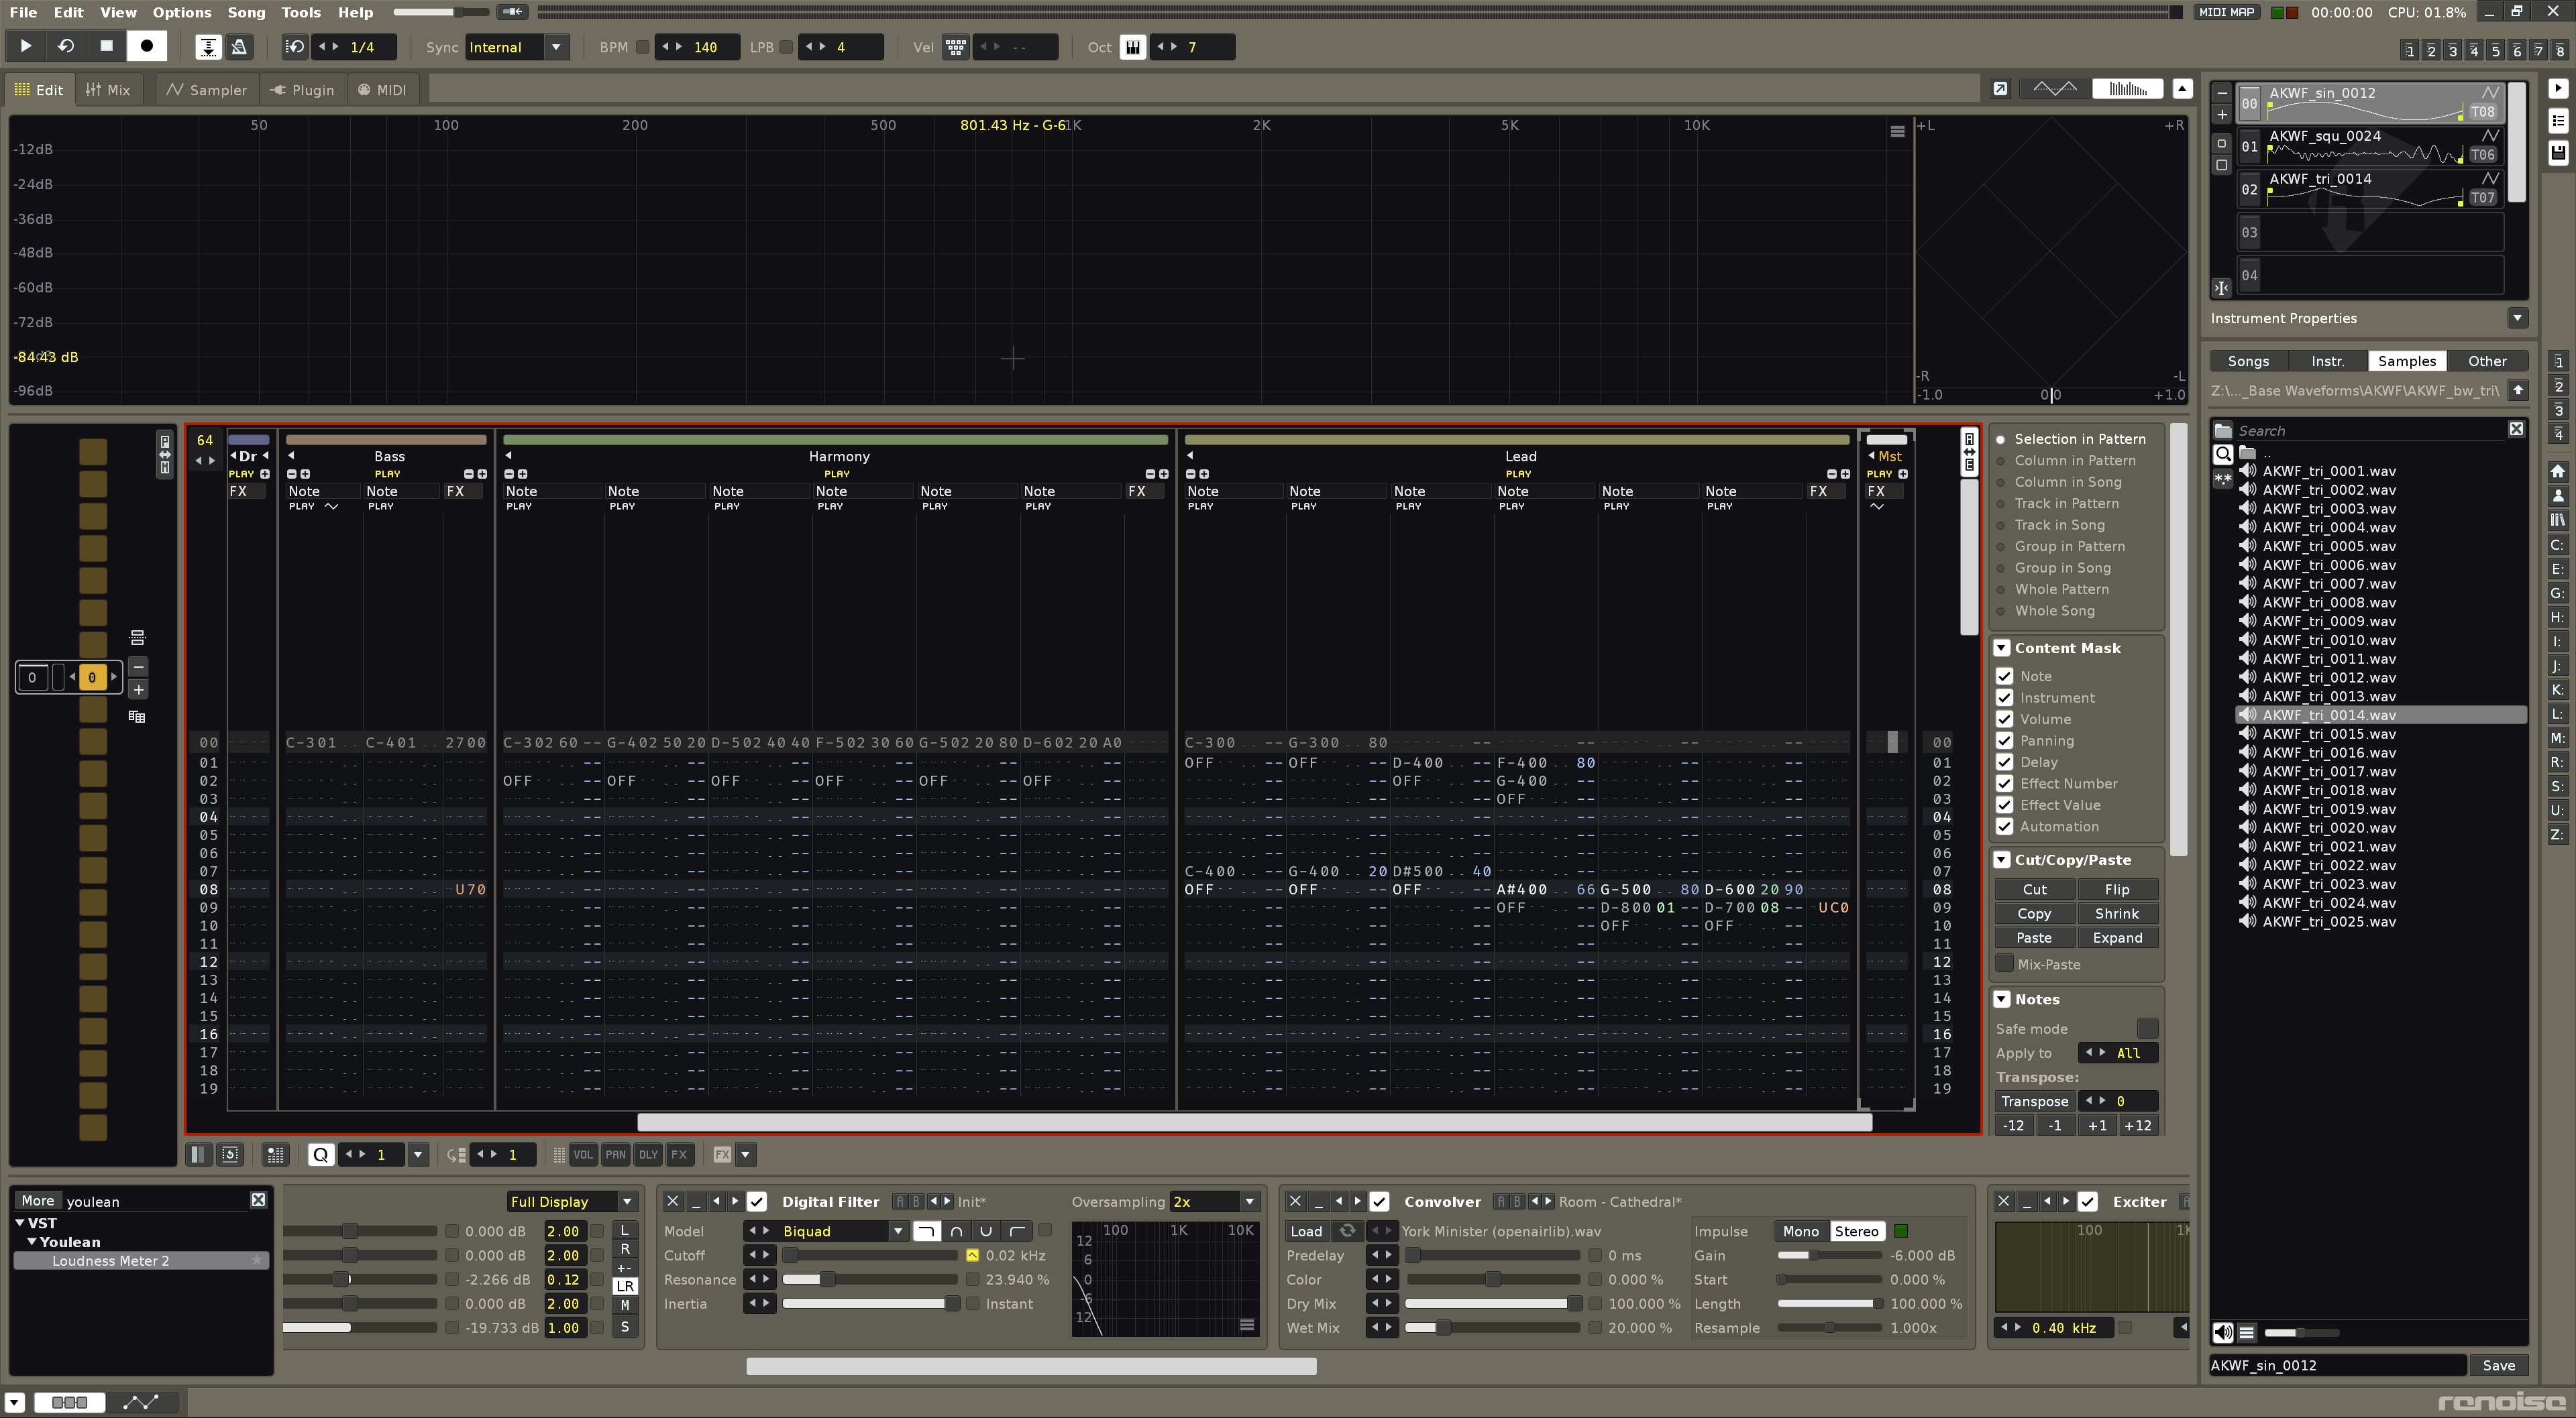Open the Tools menu

pos(301,12)
